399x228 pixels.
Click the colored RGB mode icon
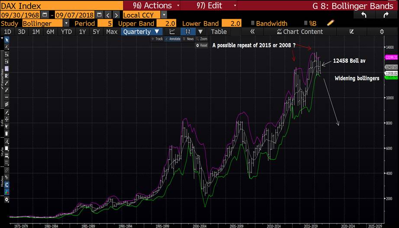(x=6, y=192)
